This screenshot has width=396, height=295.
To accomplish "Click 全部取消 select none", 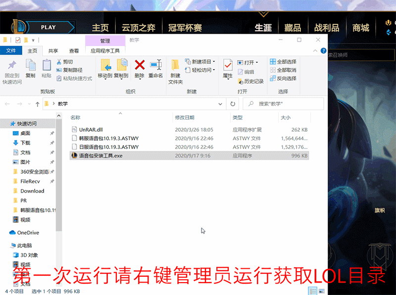I will point(283,70).
